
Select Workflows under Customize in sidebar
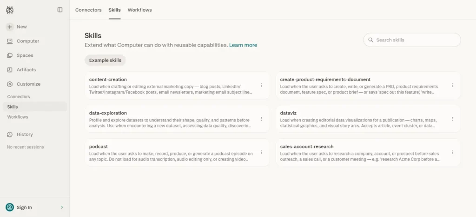tap(18, 117)
